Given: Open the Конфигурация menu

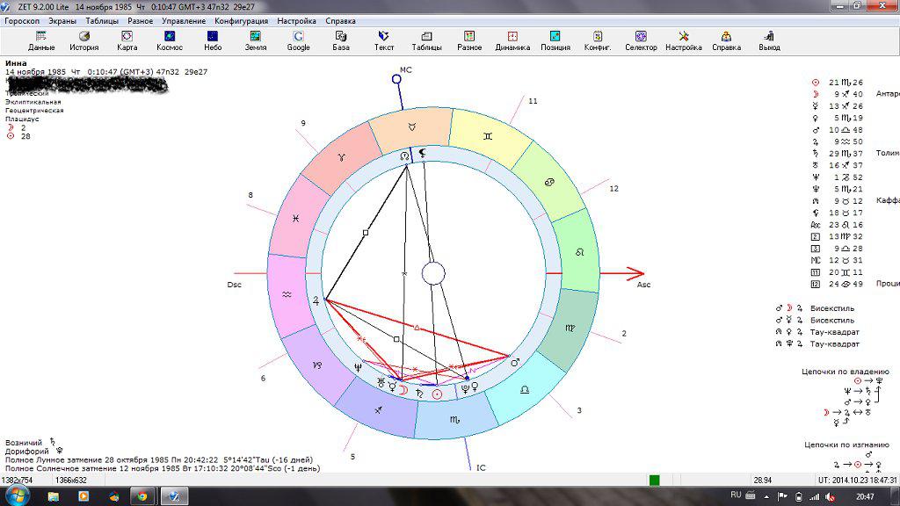Looking at the screenshot, I should point(241,21).
